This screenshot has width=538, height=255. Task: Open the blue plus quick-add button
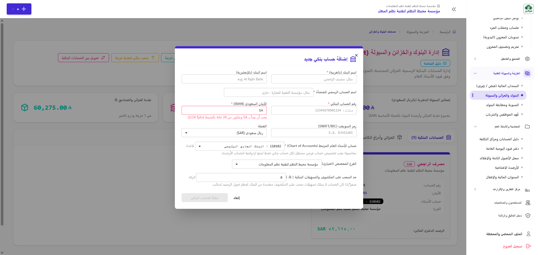[x=19, y=9]
